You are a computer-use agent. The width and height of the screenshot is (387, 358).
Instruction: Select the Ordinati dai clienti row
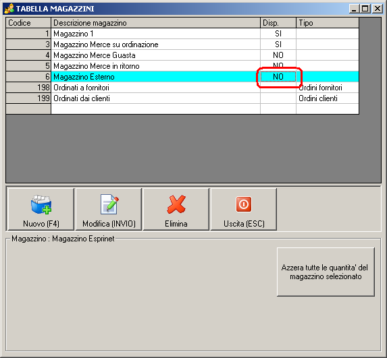(182, 98)
